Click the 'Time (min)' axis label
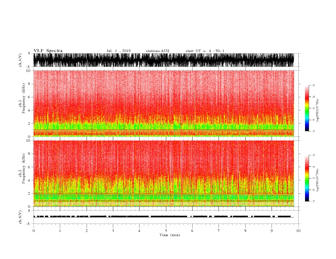Viewport: 336px width, 259px height. tap(170, 235)
